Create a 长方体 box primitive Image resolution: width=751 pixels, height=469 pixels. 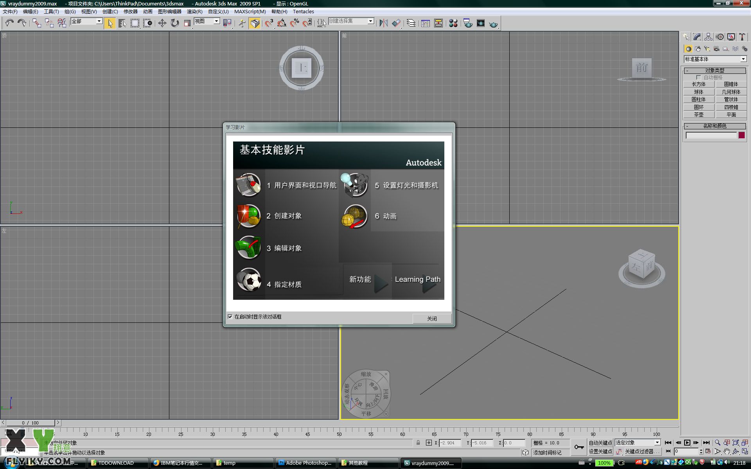pos(699,84)
